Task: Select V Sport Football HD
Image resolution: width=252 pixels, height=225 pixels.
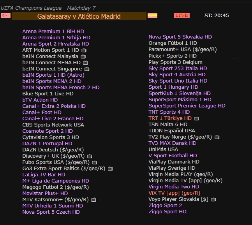Action: click(173, 156)
